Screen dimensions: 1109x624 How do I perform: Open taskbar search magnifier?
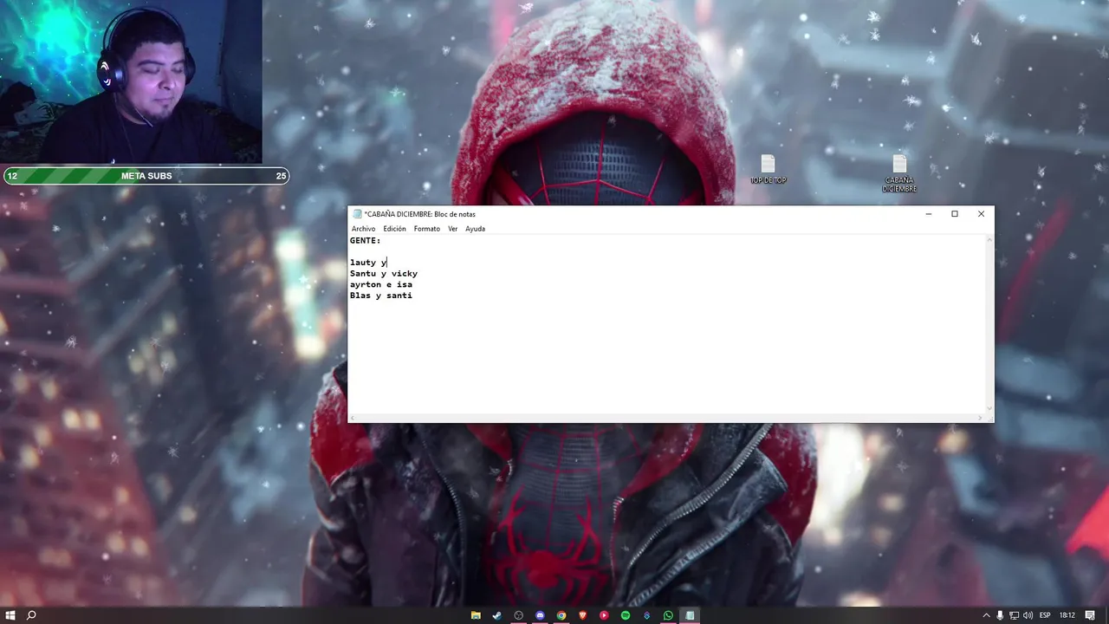click(31, 615)
